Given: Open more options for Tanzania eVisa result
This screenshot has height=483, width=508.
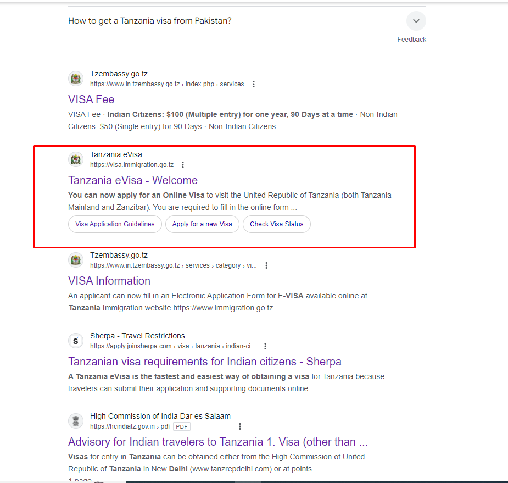Looking at the screenshot, I should (x=183, y=165).
